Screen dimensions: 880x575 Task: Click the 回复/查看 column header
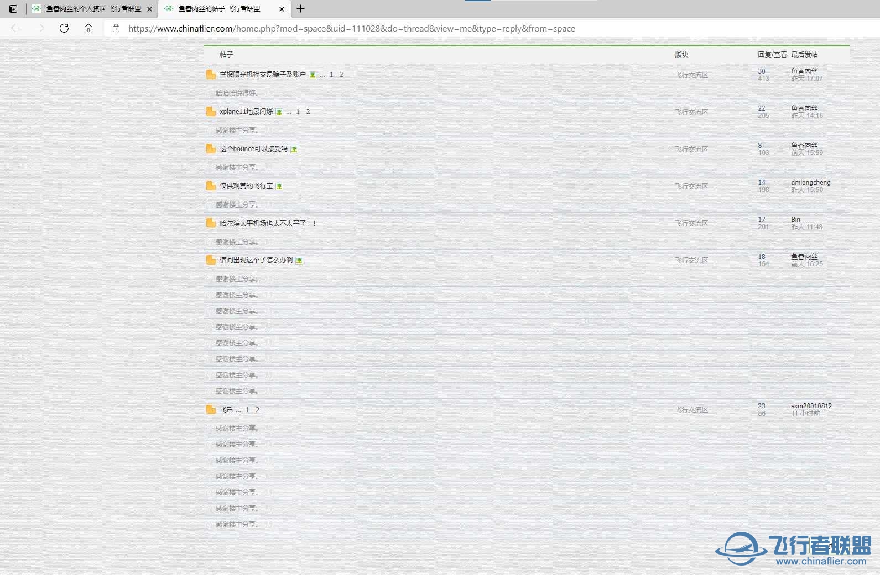(772, 54)
